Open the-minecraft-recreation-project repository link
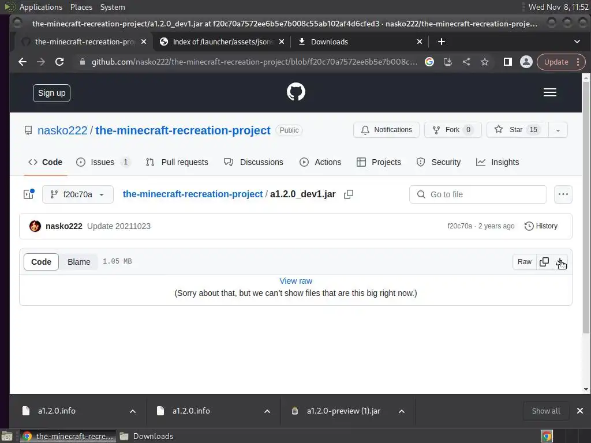Viewport: 591px width, 443px height. click(183, 130)
